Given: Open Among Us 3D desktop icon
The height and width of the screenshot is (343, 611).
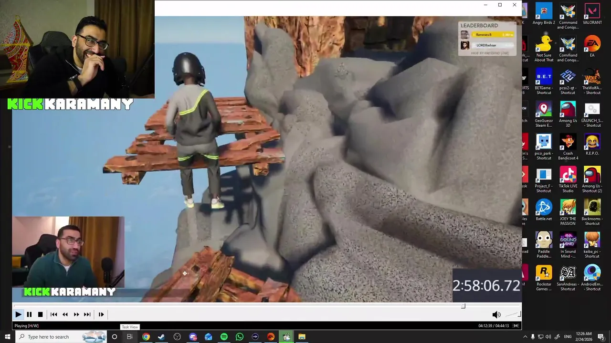Looking at the screenshot, I should 568,114.
